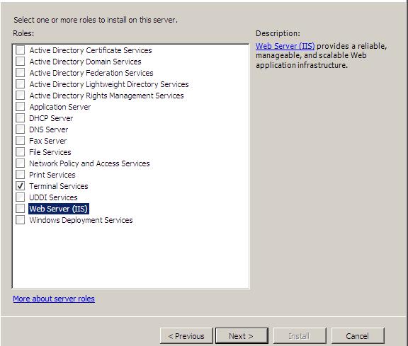Select the DHCP Server role label
408x346 pixels.
pos(51,118)
